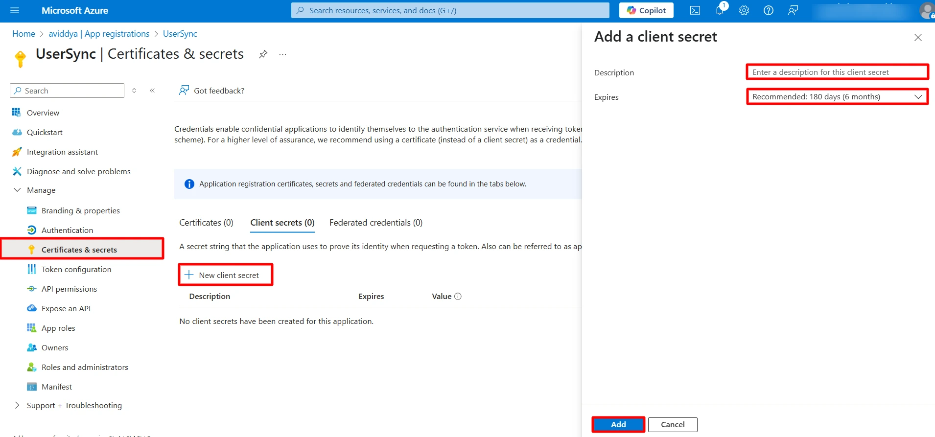Click the user account avatar
This screenshot has width=935, height=437.
click(x=927, y=10)
